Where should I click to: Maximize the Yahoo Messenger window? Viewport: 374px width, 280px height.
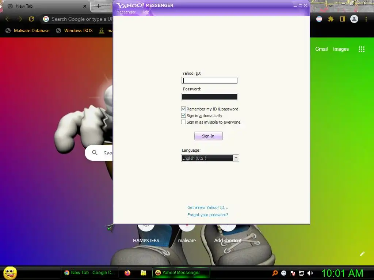(300, 5)
